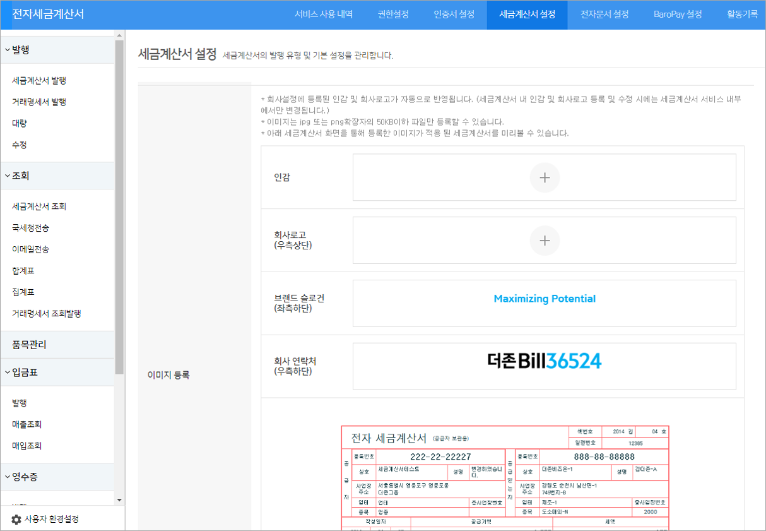This screenshot has height=531, width=766.
Task: Collapse the 조회 sidebar section
Action: pyautogui.click(x=19, y=176)
